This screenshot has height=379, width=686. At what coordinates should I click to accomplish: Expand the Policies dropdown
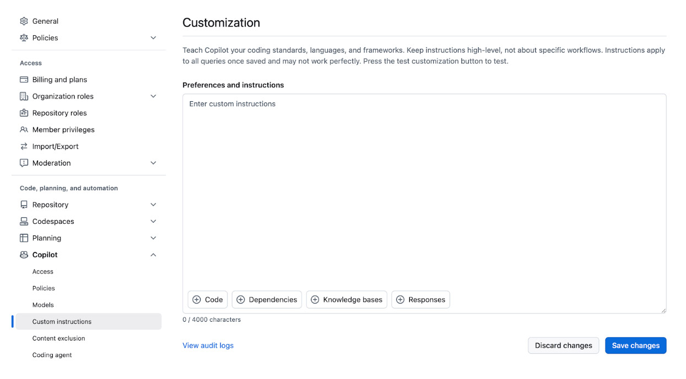click(153, 37)
